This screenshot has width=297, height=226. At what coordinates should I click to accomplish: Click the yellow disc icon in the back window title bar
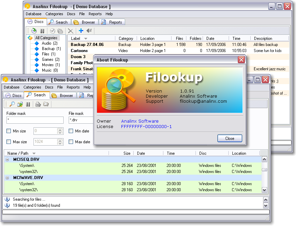(x=27, y=6)
